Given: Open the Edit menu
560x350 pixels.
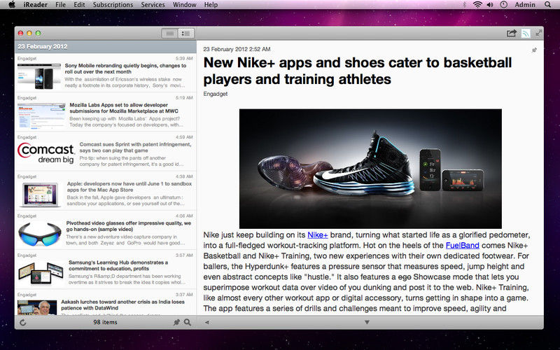Looking at the screenshot, I should click(x=79, y=5).
